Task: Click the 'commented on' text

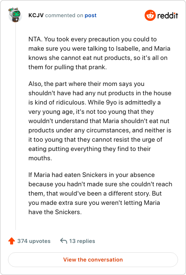Action: pyautogui.click(x=64, y=15)
